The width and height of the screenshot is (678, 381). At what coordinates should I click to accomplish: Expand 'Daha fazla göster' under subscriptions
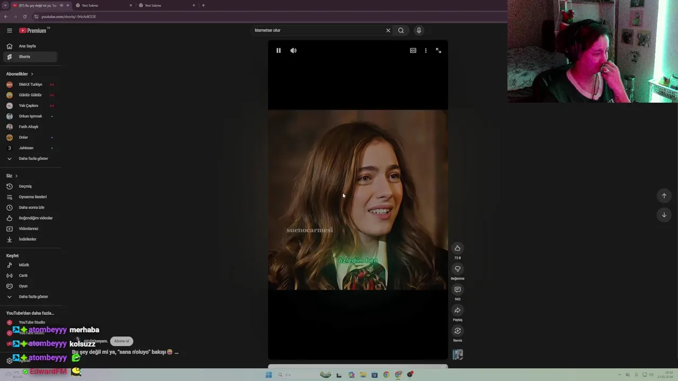click(x=30, y=159)
